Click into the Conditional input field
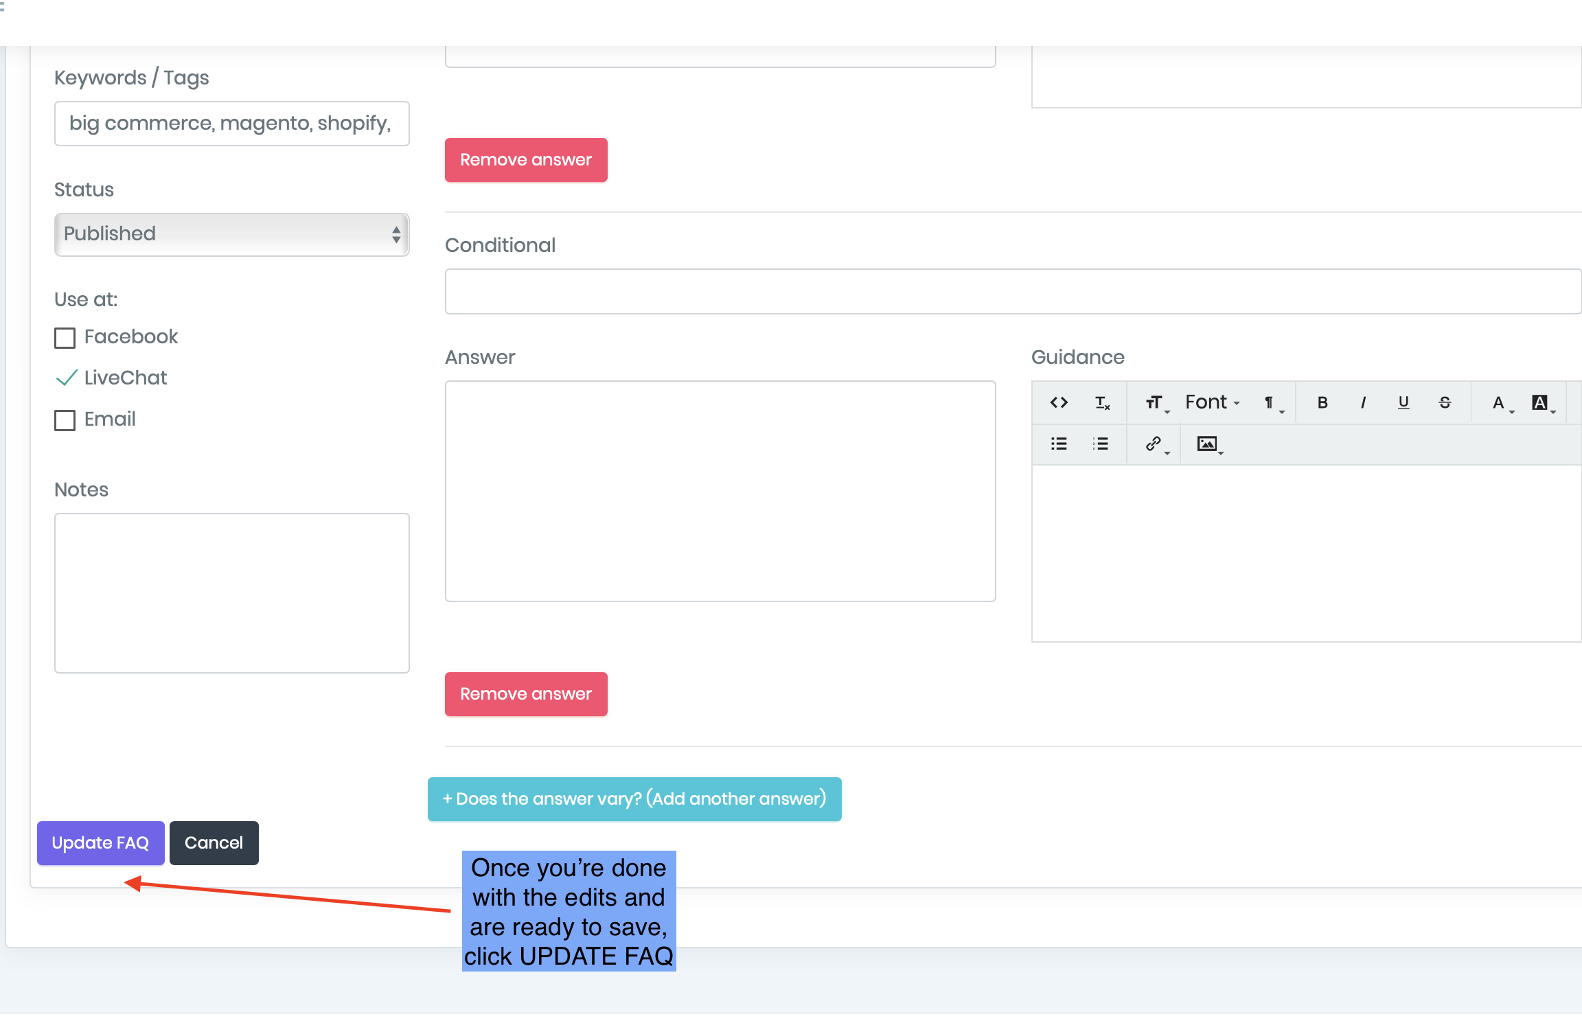 point(1013,292)
